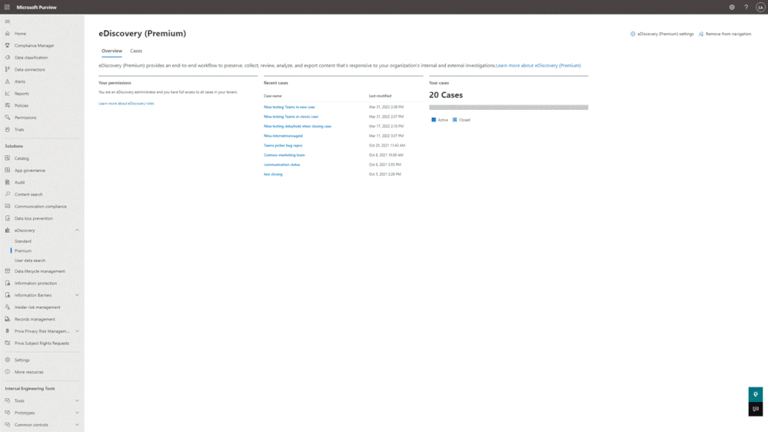The image size is (768, 432).
Task: Click the cases progress bar
Action: 508,108
